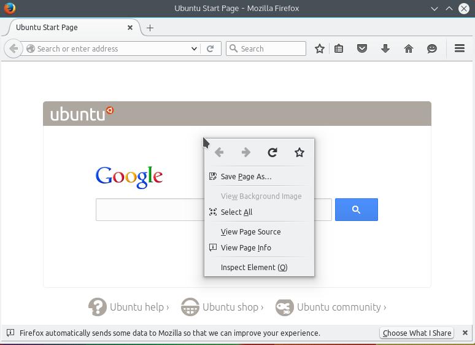Screen dimensions: 475x345
Task: Open the Downloads arrow icon
Action: 385,48
